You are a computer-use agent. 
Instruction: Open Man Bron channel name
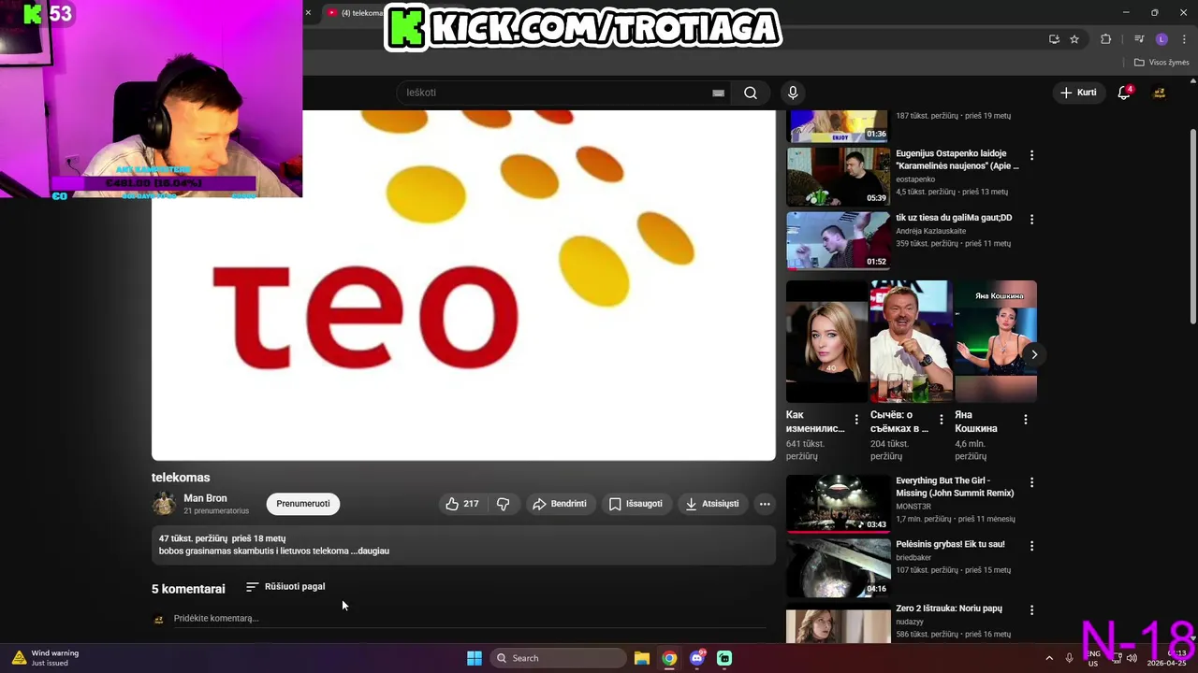click(205, 498)
